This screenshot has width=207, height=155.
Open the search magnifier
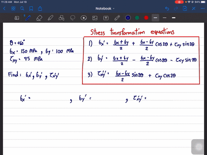click(x=22, y=9)
